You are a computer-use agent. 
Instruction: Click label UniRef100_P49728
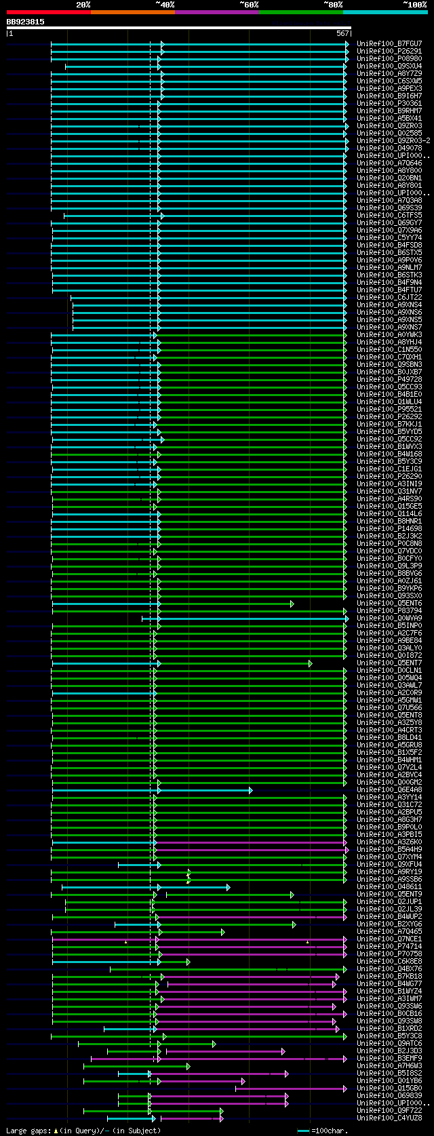click(x=389, y=379)
